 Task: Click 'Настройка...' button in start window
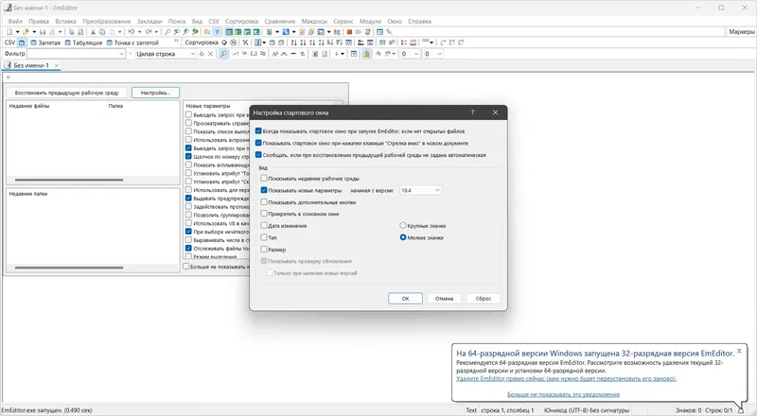point(155,93)
